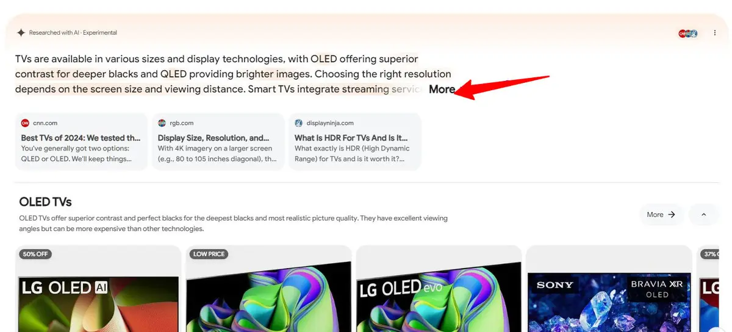Click the rgb.com favicon icon
Viewport: 732px width, 332px height.
pos(162,123)
